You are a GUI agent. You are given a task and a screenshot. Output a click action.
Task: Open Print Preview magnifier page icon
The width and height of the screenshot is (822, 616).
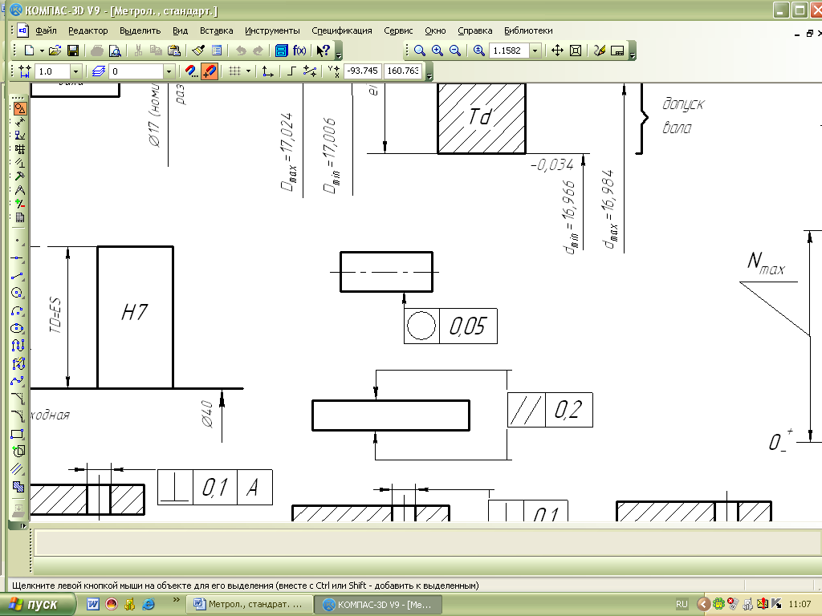115,51
